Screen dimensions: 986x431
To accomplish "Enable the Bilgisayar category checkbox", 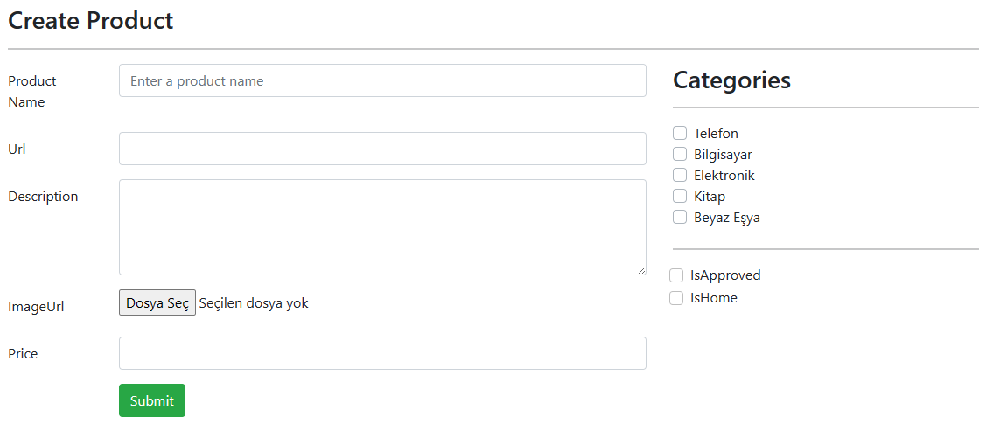I will (x=680, y=154).
